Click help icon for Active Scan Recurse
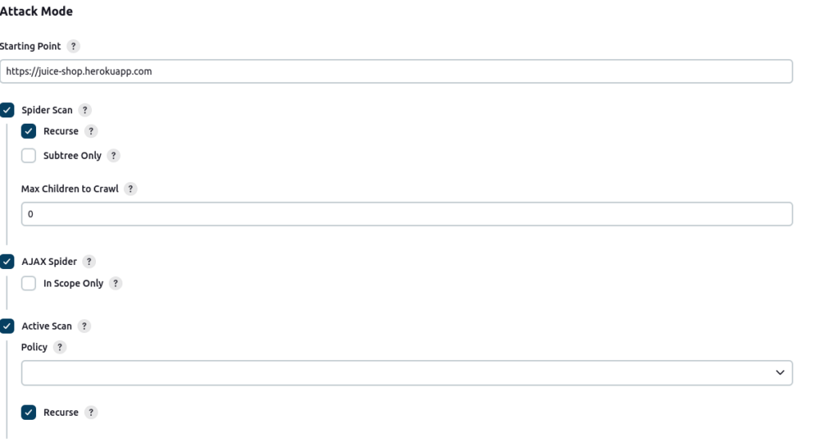 coord(92,413)
